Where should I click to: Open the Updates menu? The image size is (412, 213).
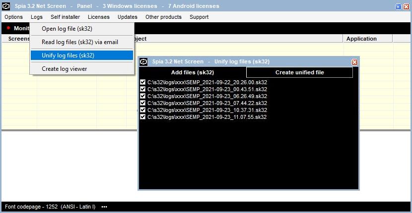(128, 17)
